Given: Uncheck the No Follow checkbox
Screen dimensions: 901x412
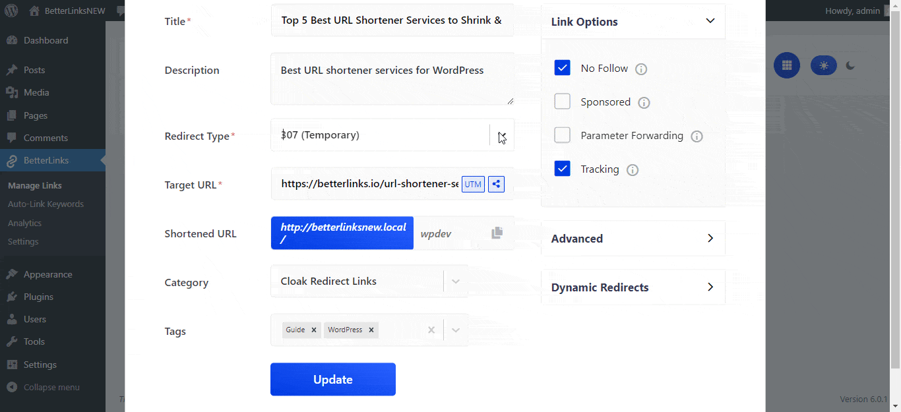Looking at the screenshot, I should click(x=562, y=68).
